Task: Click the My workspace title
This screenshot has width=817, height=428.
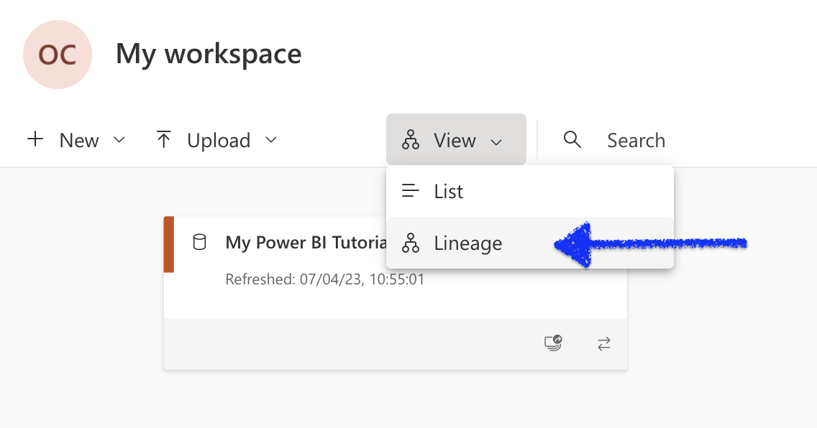Action: pyautogui.click(x=209, y=54)
